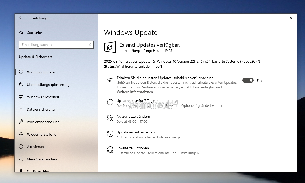Click the megaphone icon for newest updates
This screenshot has width=305, height=183.
point(110,80)
